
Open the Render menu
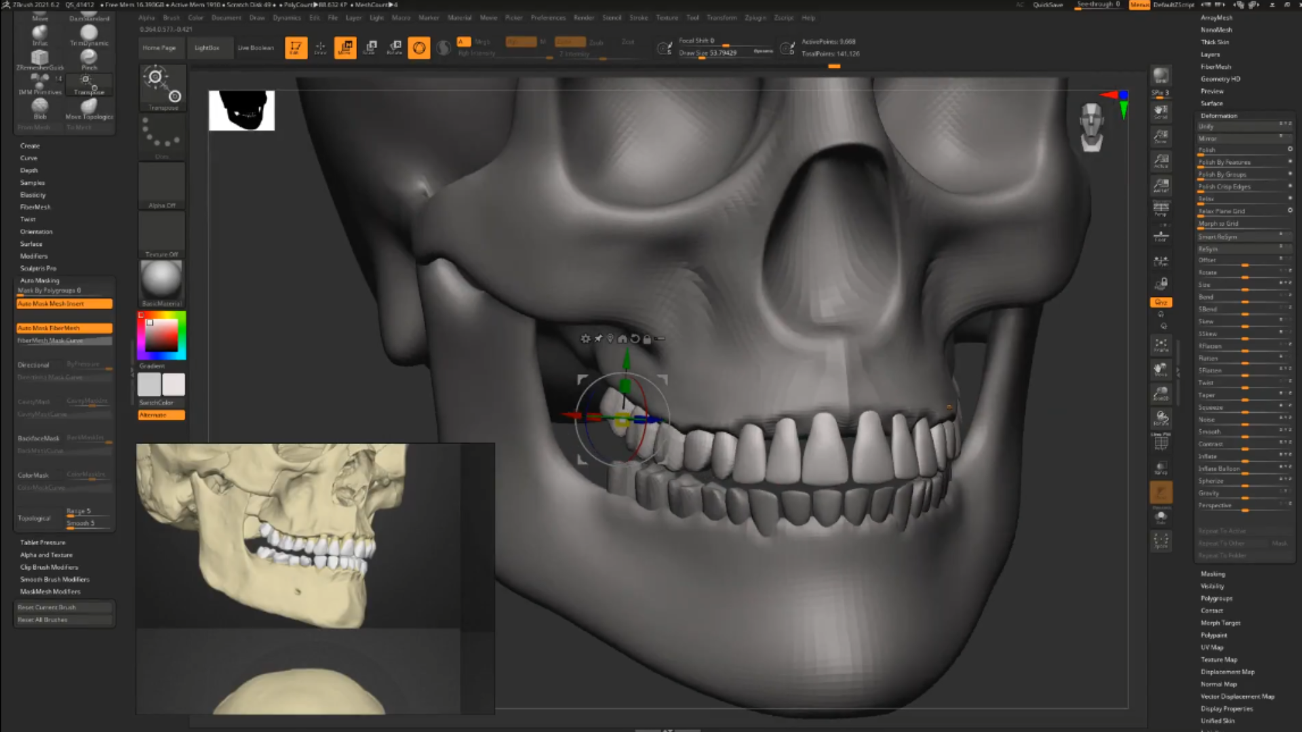[584, 18]
